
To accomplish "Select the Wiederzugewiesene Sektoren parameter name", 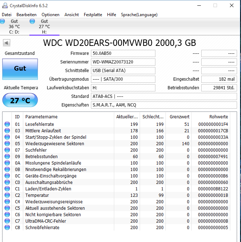I will (x=55, y=144).
